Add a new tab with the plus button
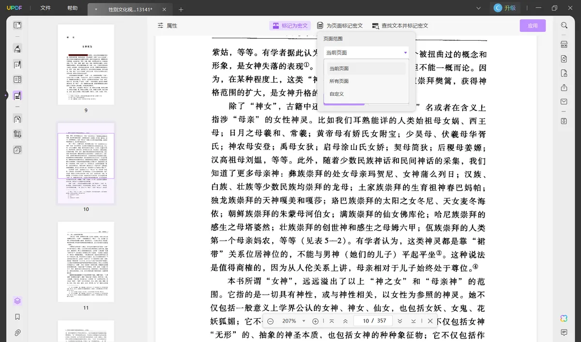 click(x=181, y=9)
